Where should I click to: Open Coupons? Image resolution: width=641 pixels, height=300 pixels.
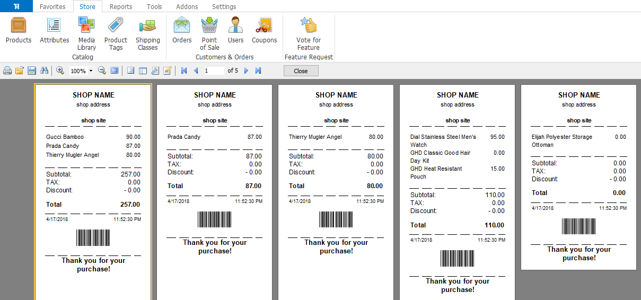264,30
